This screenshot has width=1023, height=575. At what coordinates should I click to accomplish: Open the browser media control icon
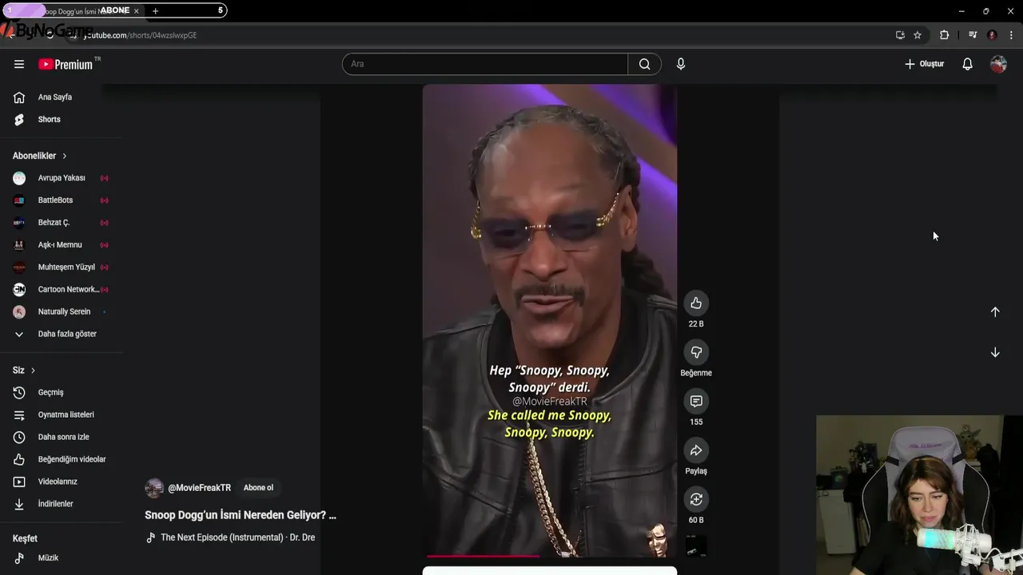coord(973,35)
